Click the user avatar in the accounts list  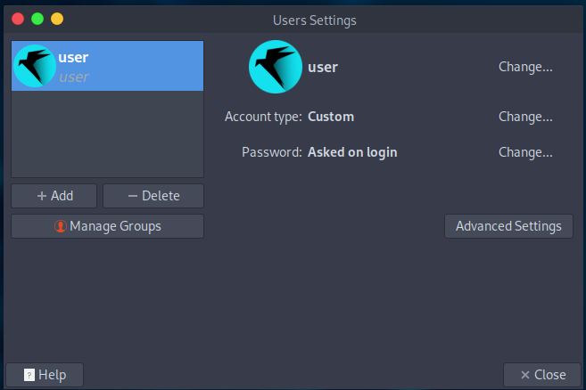click(x=35, y=67)
